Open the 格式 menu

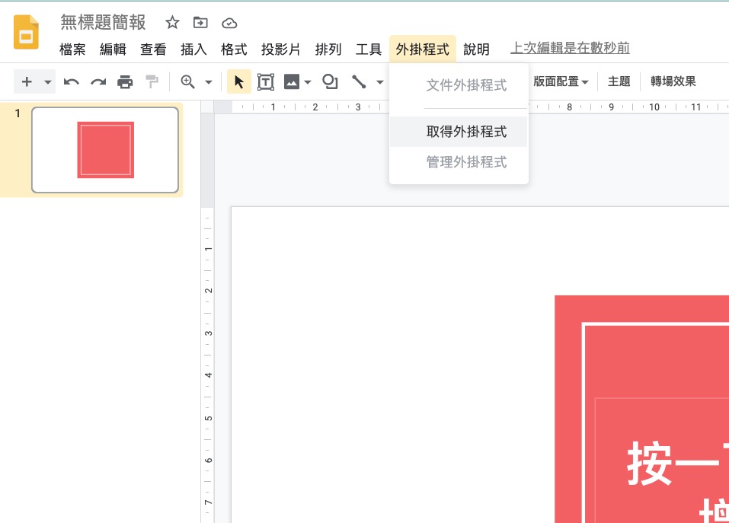click(x=234, y=49)
